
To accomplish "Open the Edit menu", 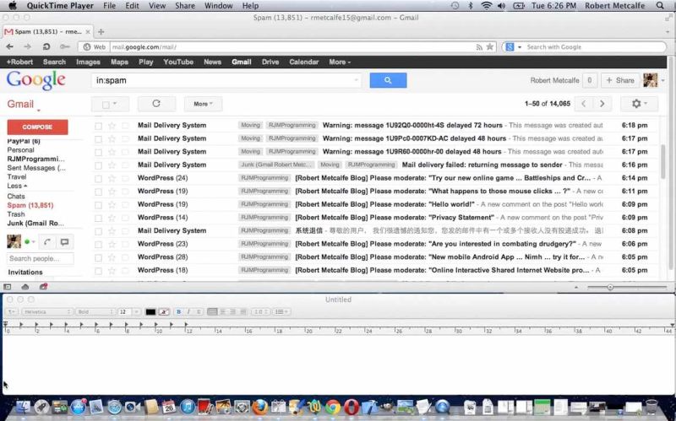I will [132, 6].
